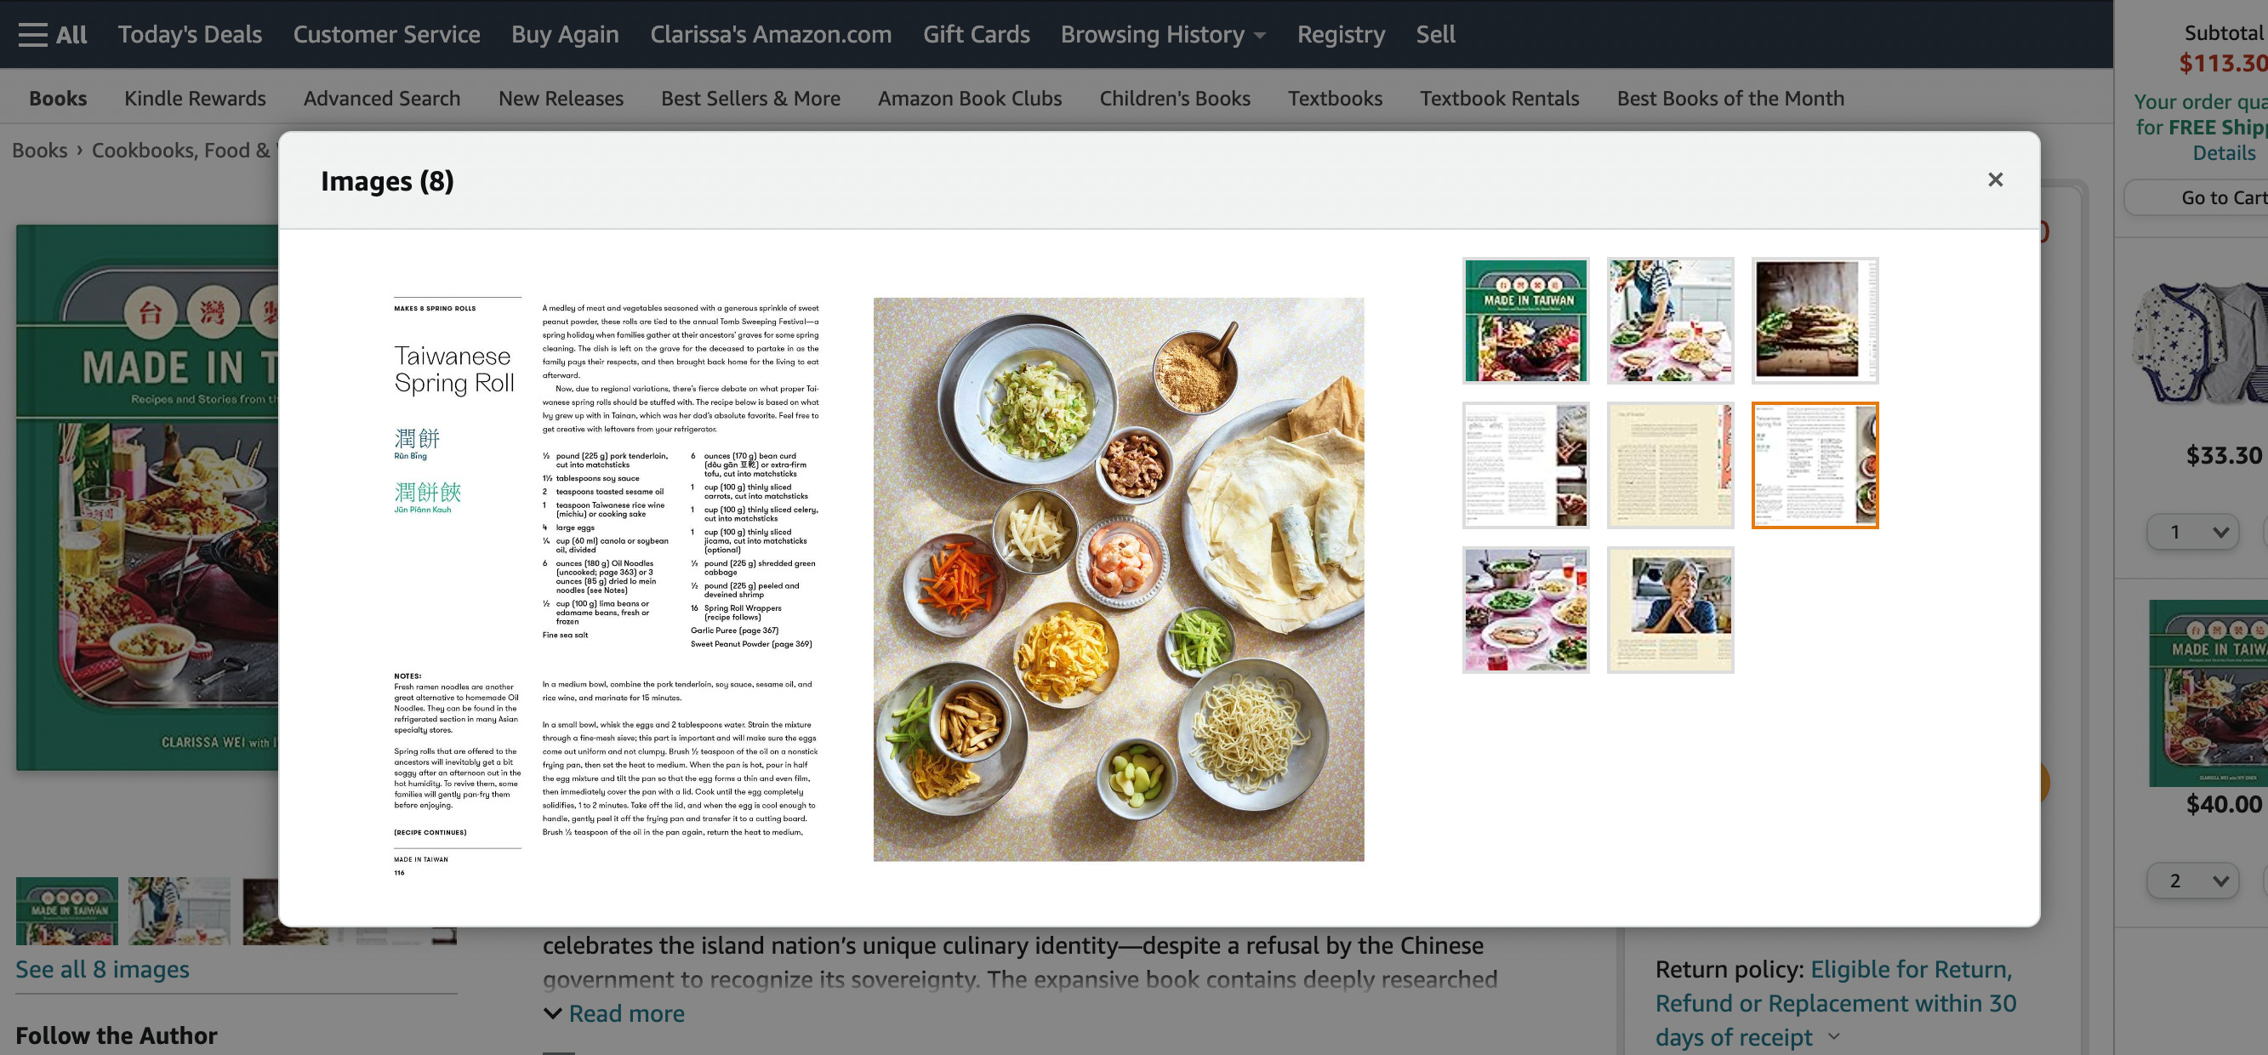The width and height of the screenshot is (2268, 1055).
Task: Open Kindle Rewards
Action: [195, 98]
